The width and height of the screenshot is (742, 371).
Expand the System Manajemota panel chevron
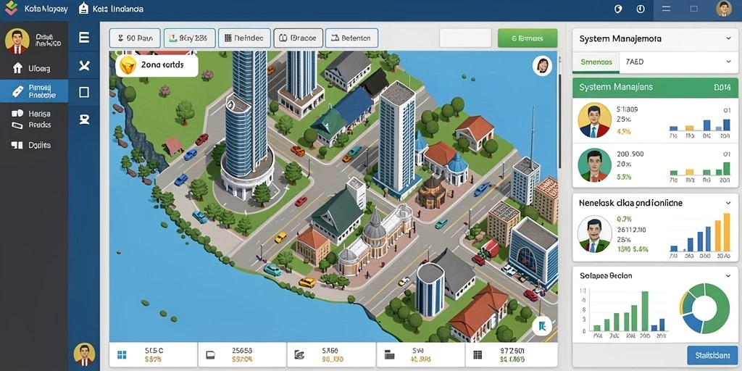pyautogui.click(x=729, y=38)
